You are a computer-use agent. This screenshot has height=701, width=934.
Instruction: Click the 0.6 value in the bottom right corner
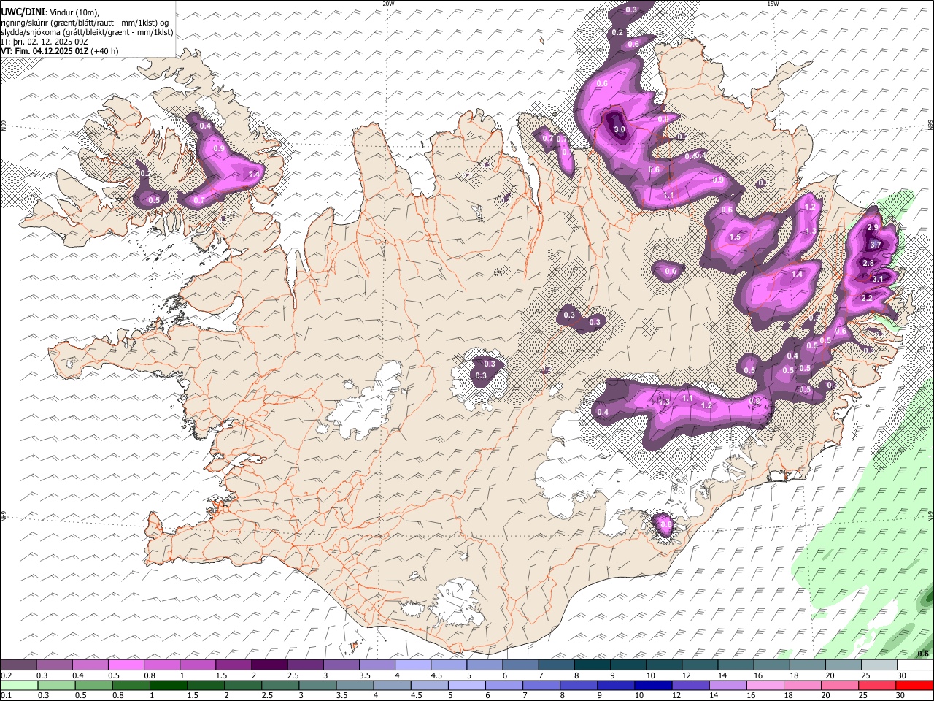[x=922, y=653]
